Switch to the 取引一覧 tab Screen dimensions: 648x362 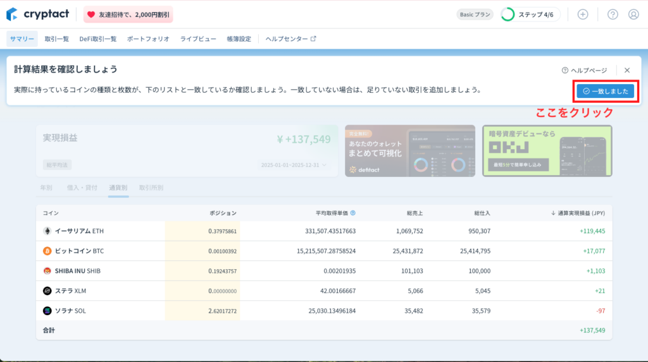(57, 39)
